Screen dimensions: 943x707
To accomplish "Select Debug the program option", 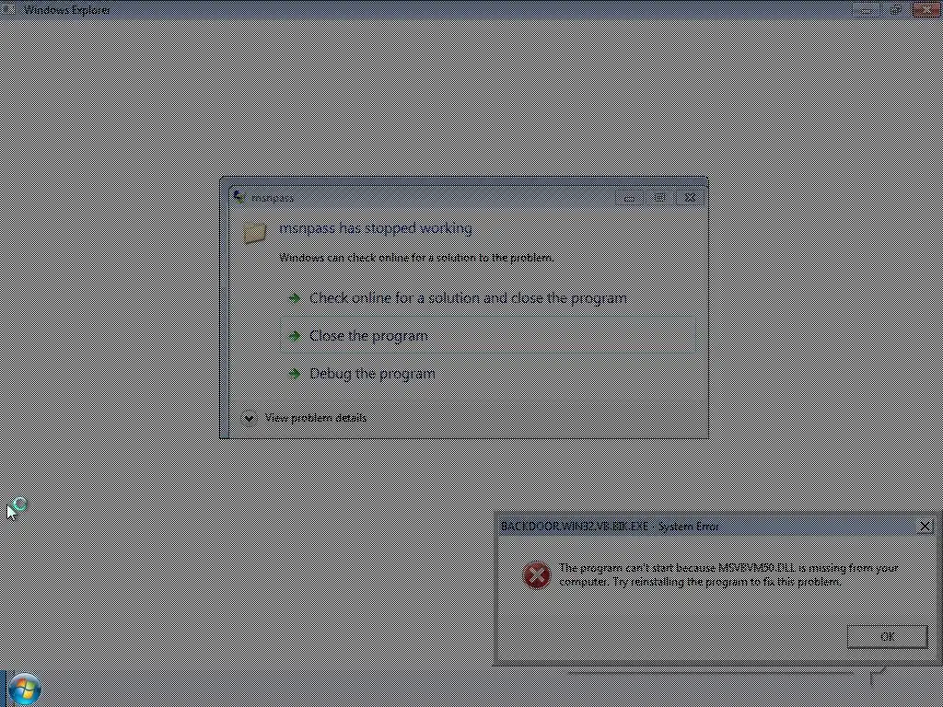I will (x=488, y=374).
